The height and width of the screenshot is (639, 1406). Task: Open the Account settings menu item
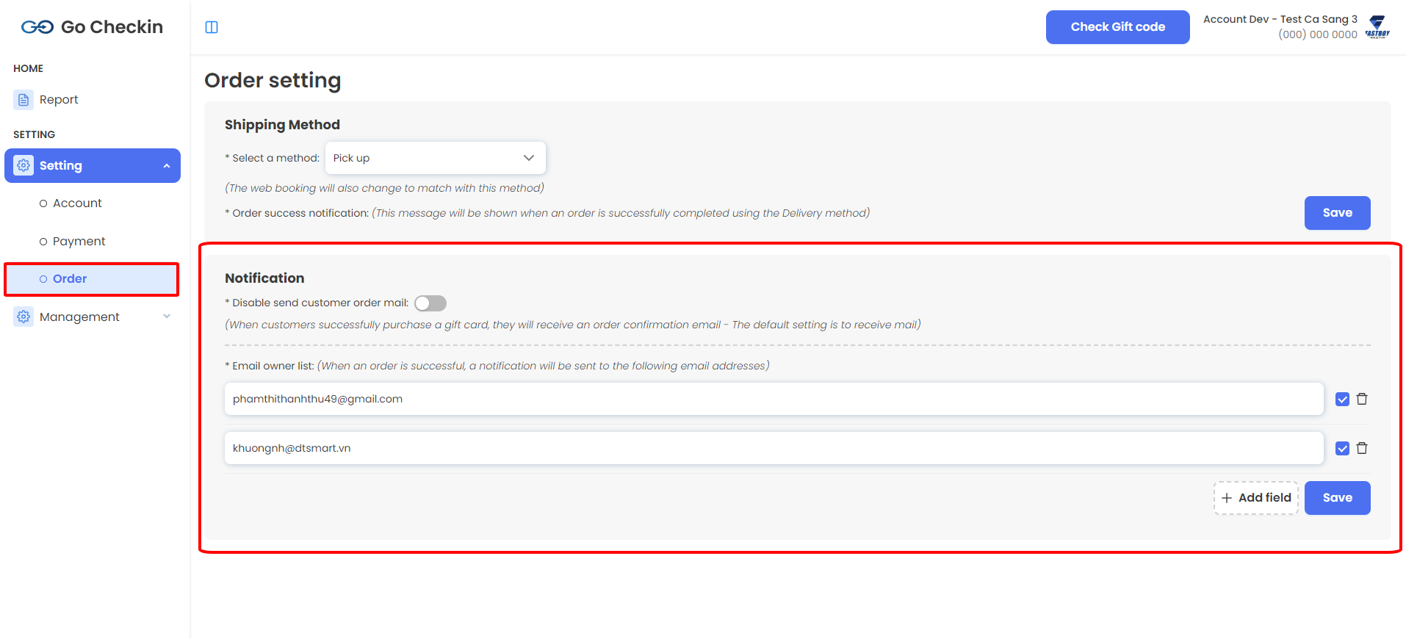[77, 203]
